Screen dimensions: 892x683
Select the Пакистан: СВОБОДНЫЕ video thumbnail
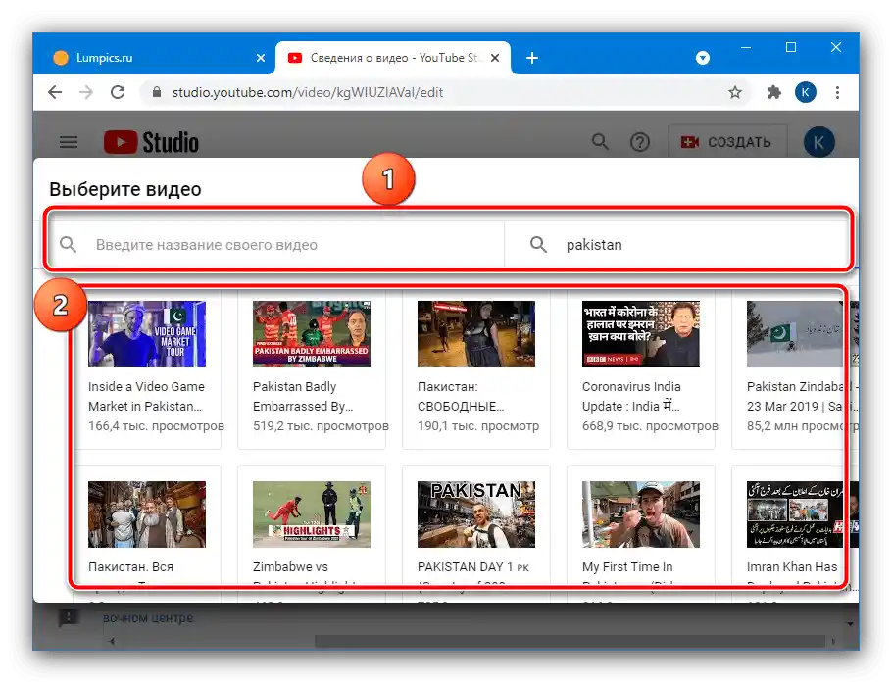pos(476,334)
